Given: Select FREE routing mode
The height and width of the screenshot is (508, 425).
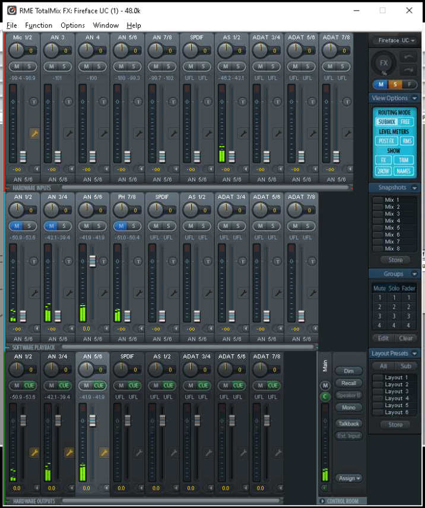Looking at the screenshot, I should [405, 122].
